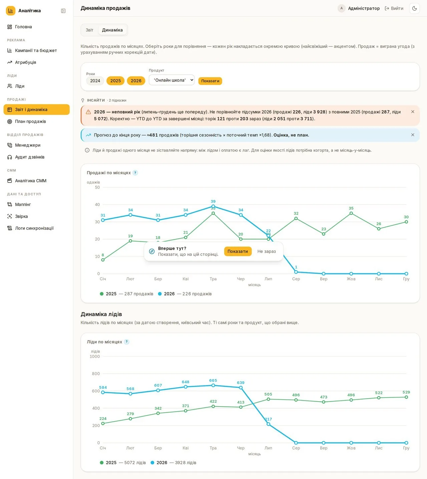Viewport: 427px width, 479px height.
Task: Collapse the sidebar panel icon
Action: (x=63, y=11)
